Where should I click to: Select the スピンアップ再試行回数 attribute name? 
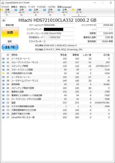coord(23,88)
